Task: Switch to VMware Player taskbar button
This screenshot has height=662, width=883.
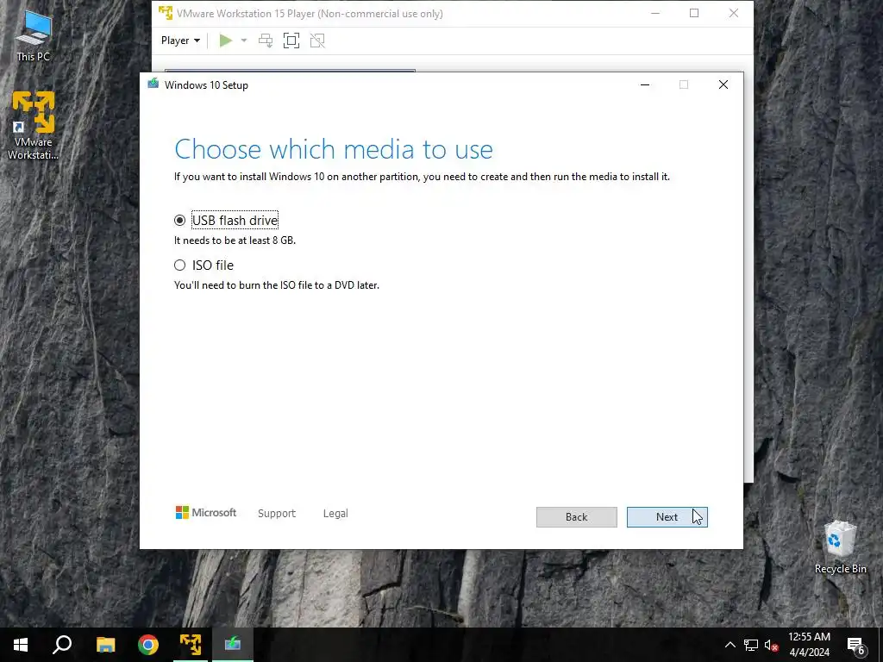Action: coord(191,645)
